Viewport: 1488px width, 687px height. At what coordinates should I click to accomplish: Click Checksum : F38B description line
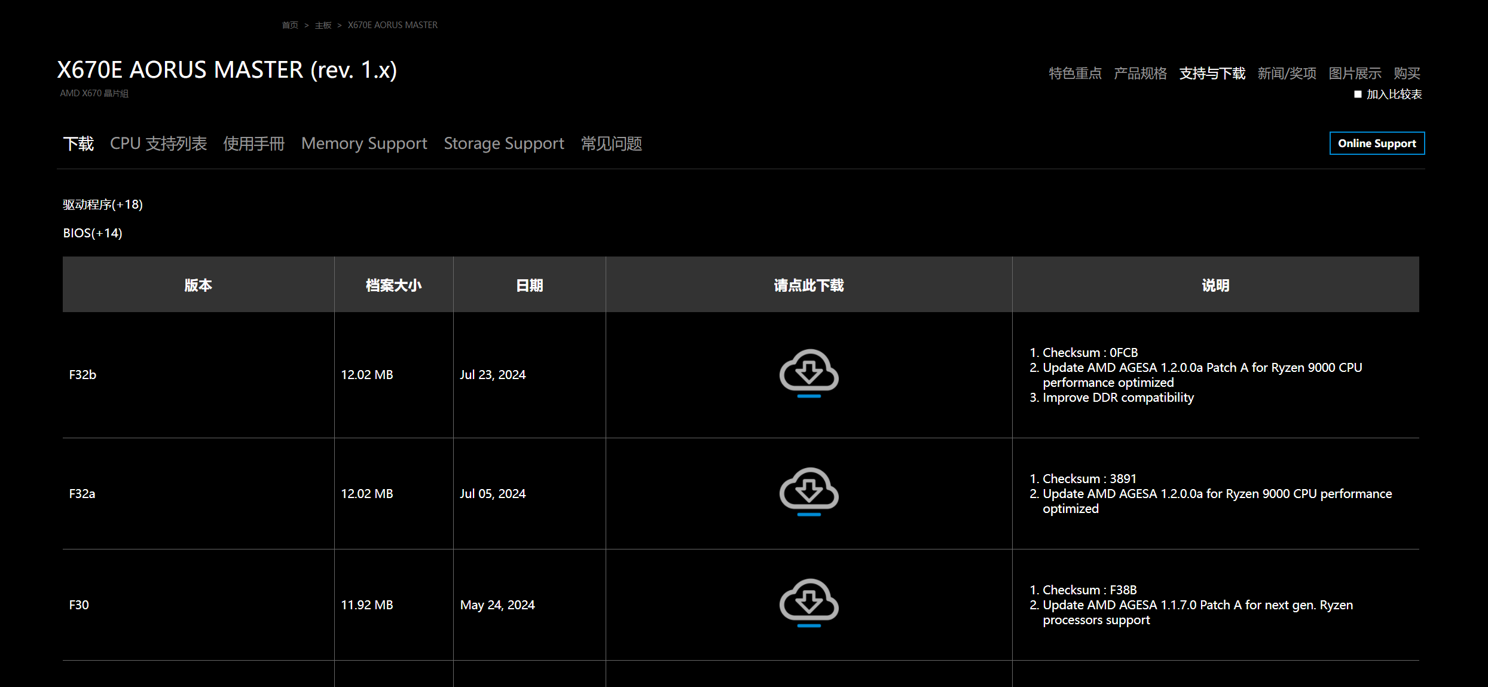(1090, 590)
